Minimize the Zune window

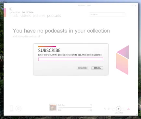pyautogui.click(x=131, y=6)
